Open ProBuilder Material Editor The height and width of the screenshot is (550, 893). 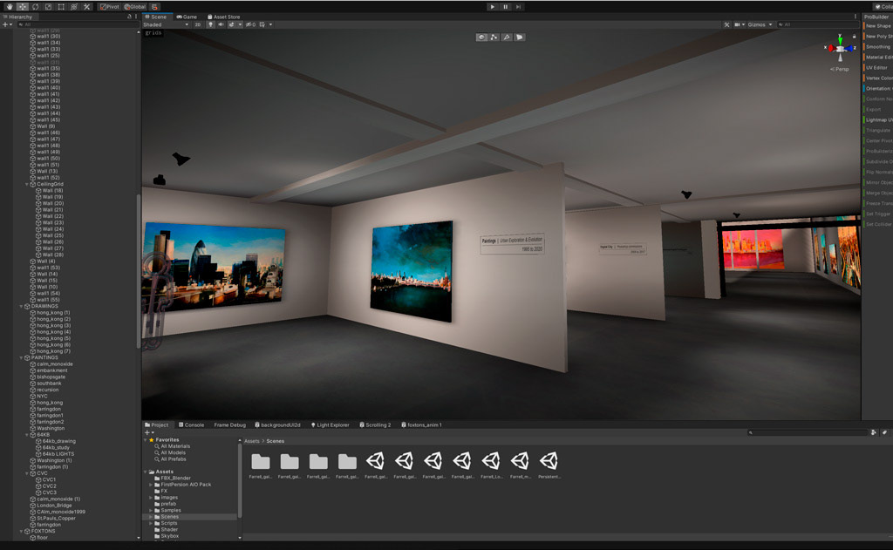[878, 57]
